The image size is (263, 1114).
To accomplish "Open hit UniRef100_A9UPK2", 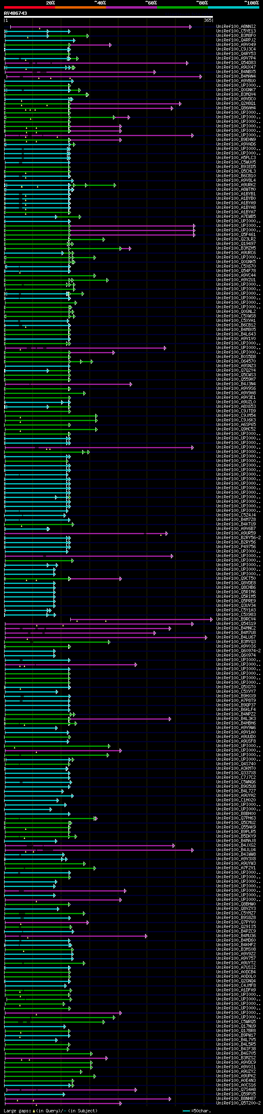I will [x=236, y=1076].
